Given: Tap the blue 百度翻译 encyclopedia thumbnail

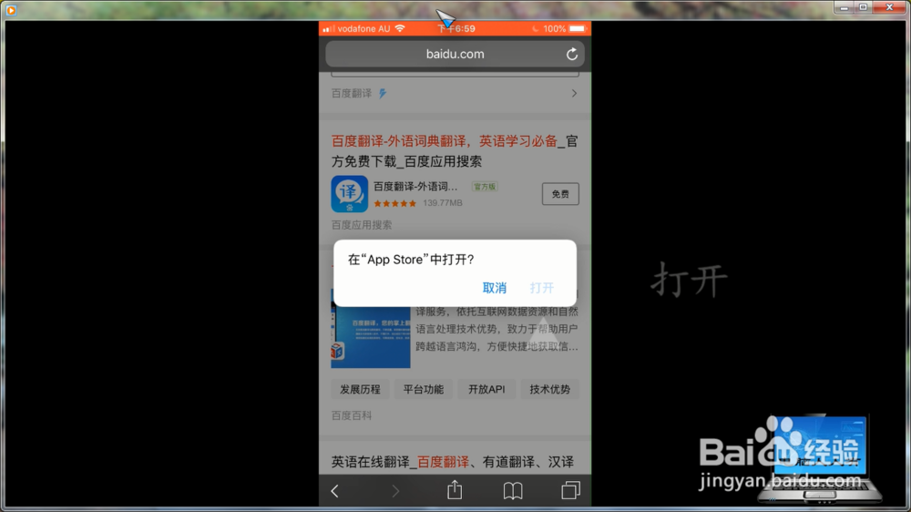Looking at the screenshot, I should pos(371,328).
